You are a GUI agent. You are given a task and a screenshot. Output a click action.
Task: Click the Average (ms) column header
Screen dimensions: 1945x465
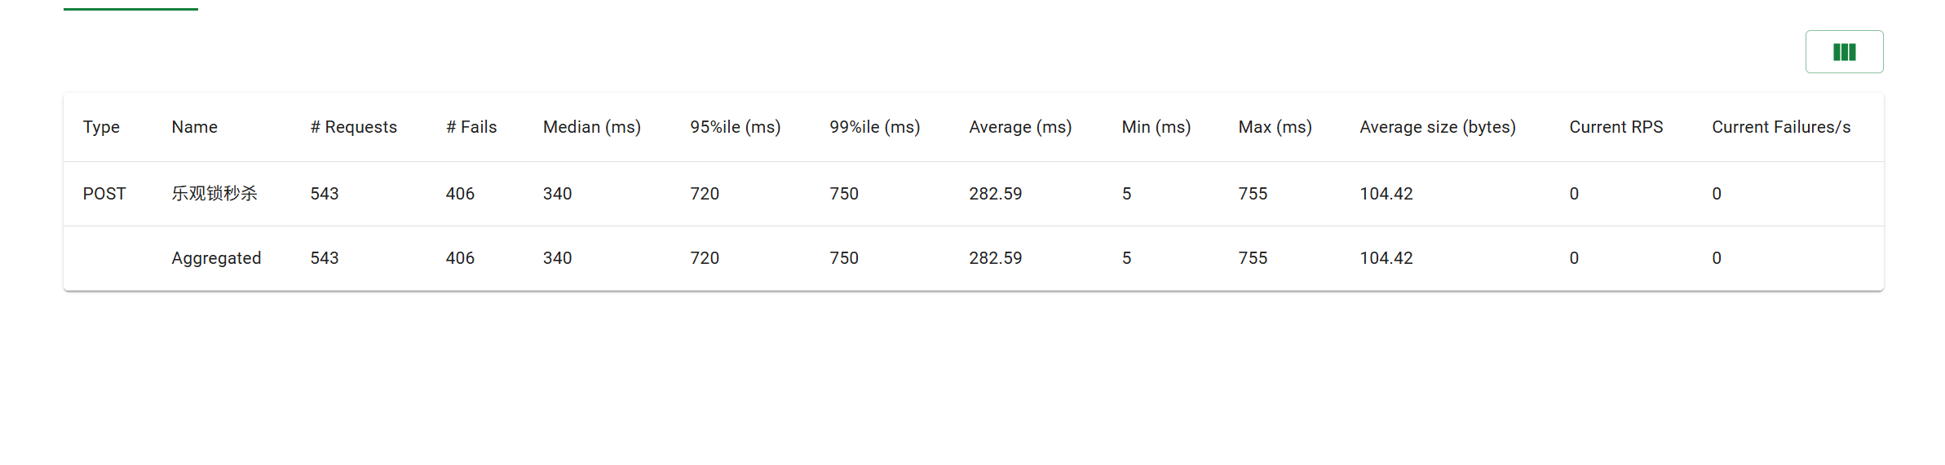click(1020, 127)
